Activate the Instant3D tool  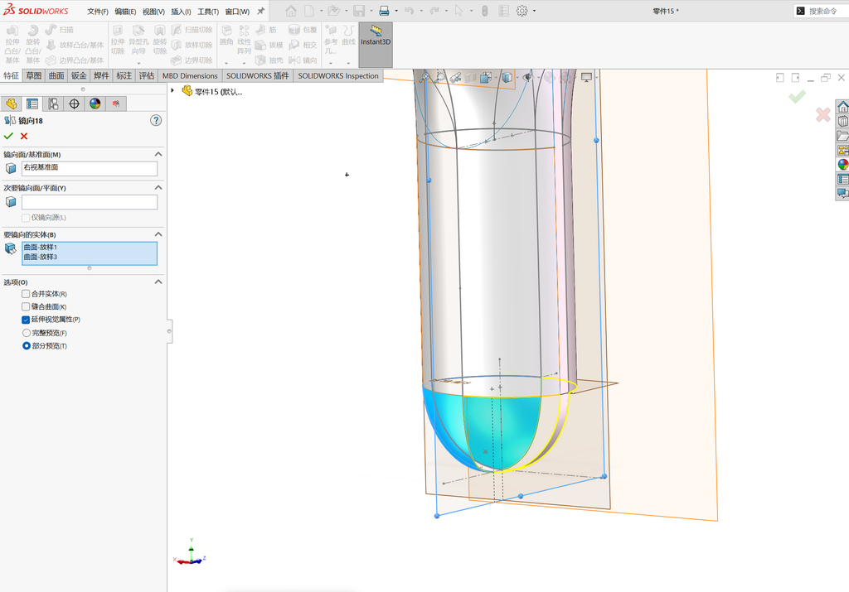click(376, 45)
